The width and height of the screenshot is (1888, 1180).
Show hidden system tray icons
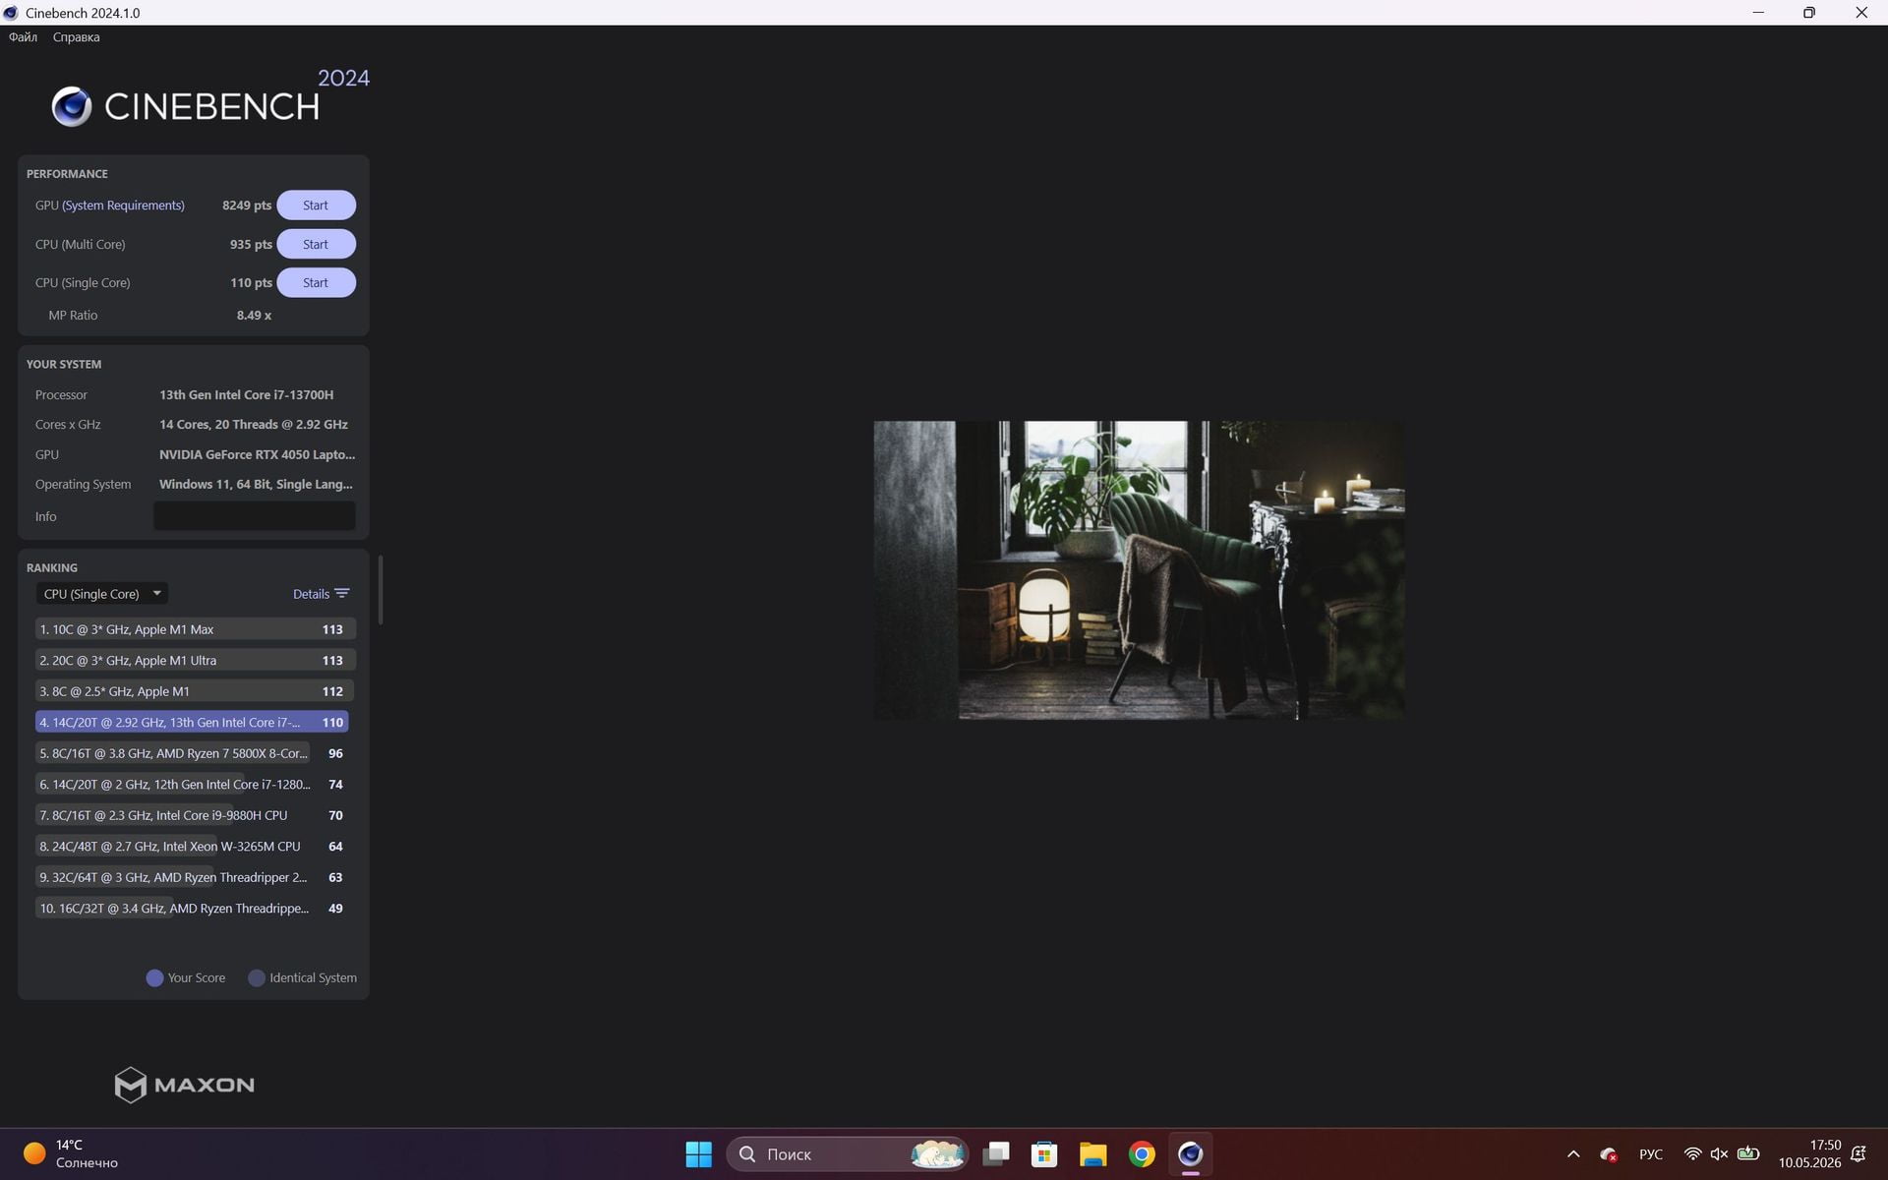(x=1573, y=1154)
